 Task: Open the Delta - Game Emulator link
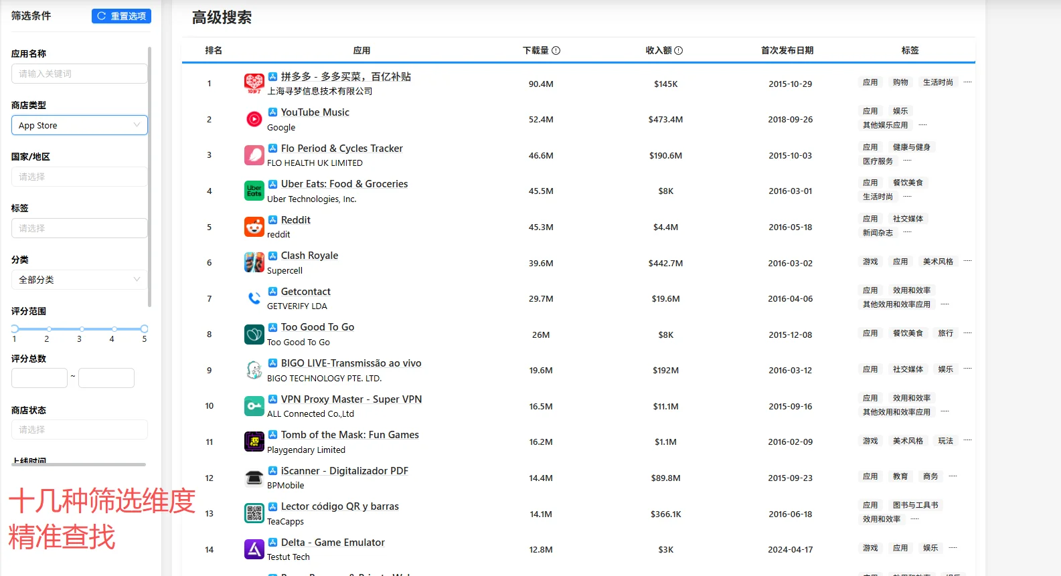[x=333, y=543]
